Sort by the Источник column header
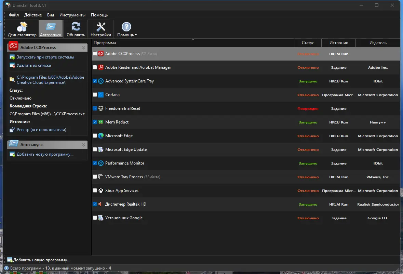This screenshot has height=274, width=403. click(338, 43)
